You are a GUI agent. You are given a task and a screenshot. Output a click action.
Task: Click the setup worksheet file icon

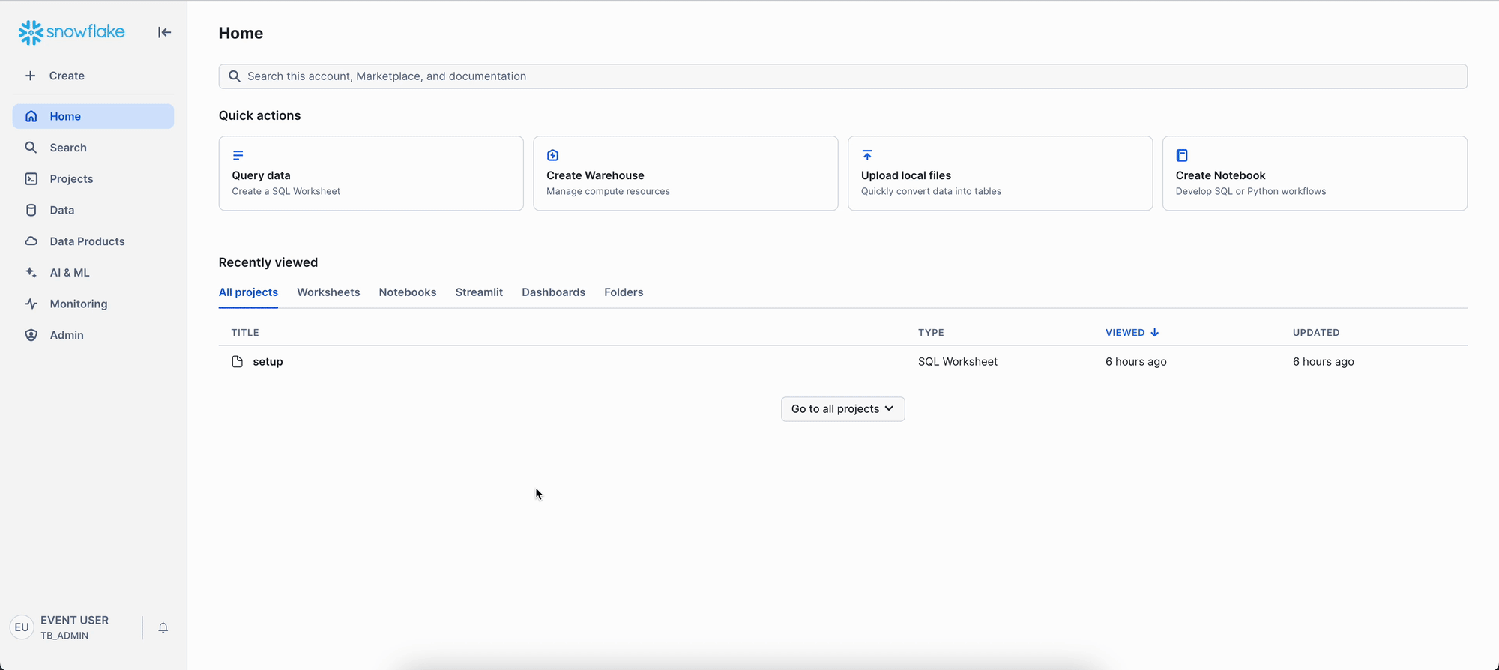(238, 362)
